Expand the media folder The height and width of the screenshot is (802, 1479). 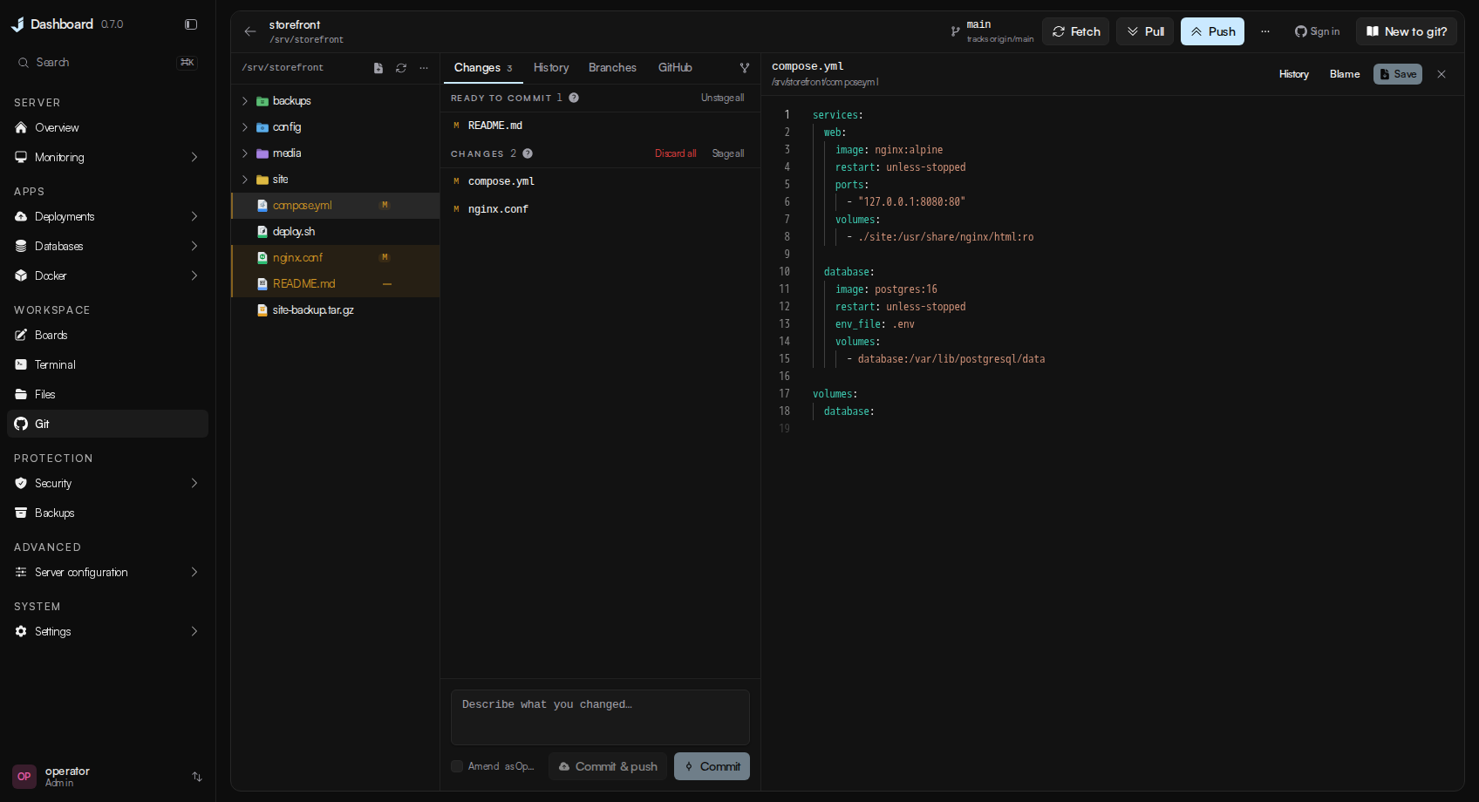coord(245,153)
